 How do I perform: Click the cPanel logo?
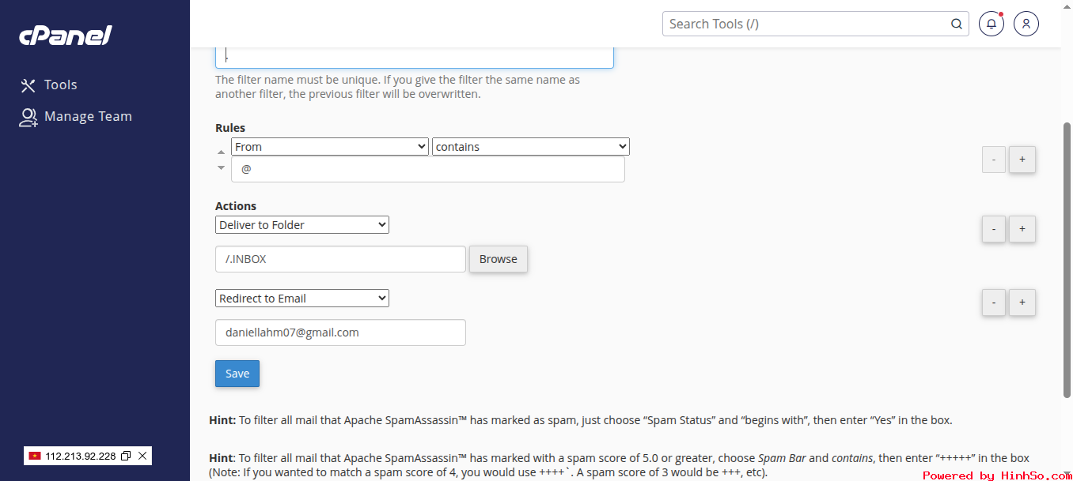[x=66, y=36]
